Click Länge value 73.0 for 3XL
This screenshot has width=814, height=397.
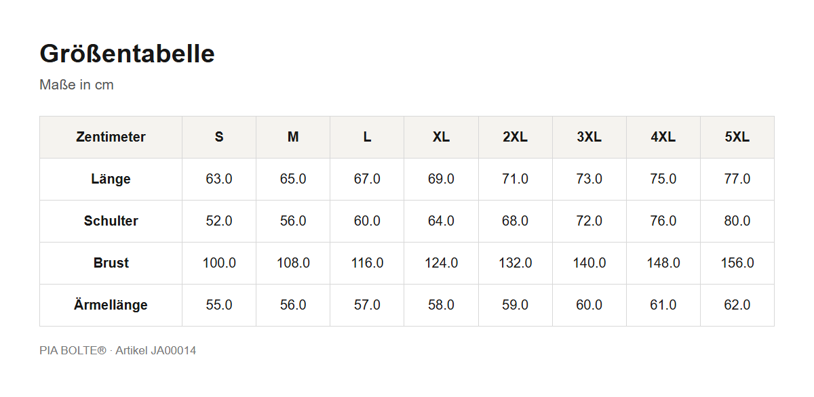pos(589,179)
